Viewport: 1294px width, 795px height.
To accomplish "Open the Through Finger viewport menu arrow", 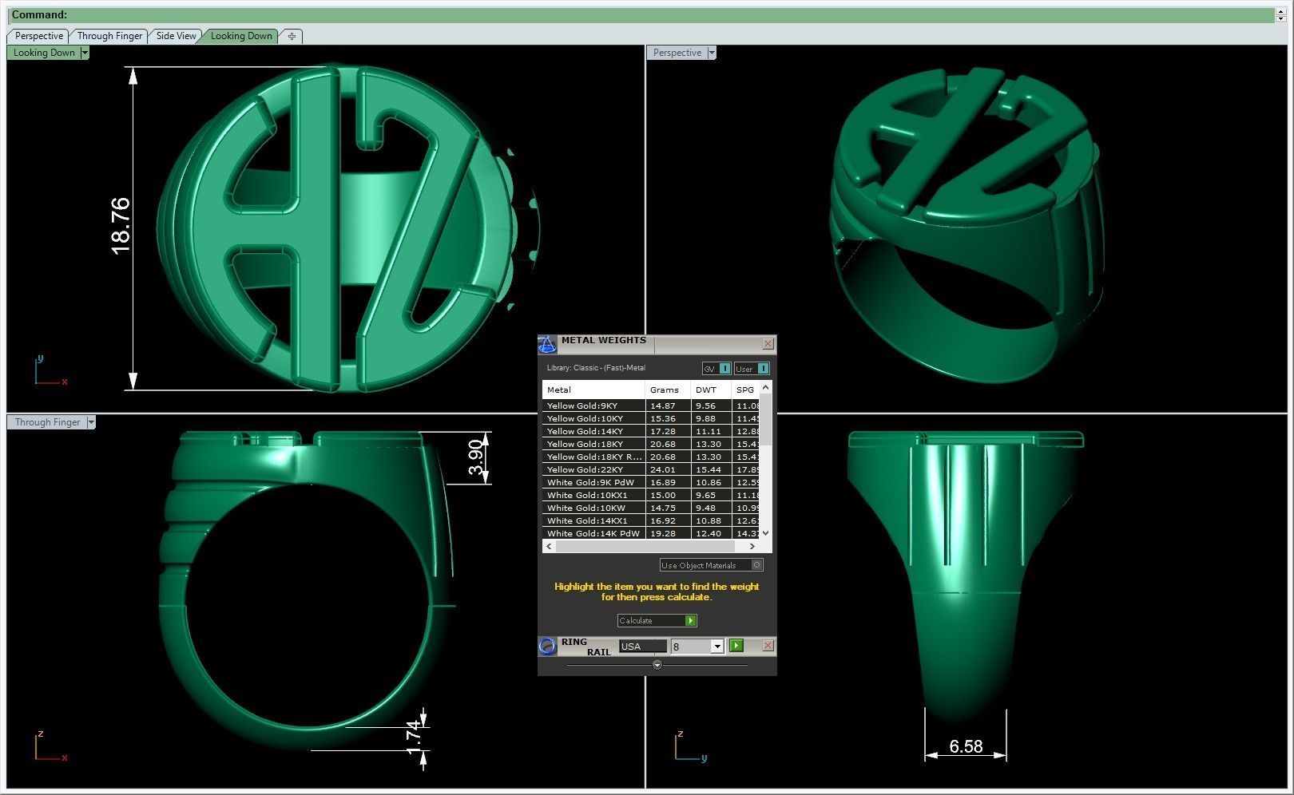I will 91,422.
